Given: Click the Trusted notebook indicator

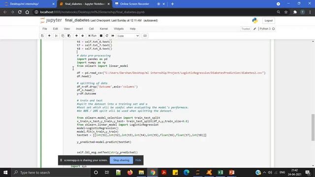Looking at the screenshot, I should click(x=246, y=29).
